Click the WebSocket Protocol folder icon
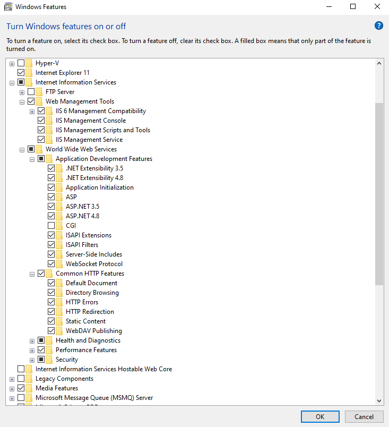This screenshot has height=427, width=389. coord(59,264)
